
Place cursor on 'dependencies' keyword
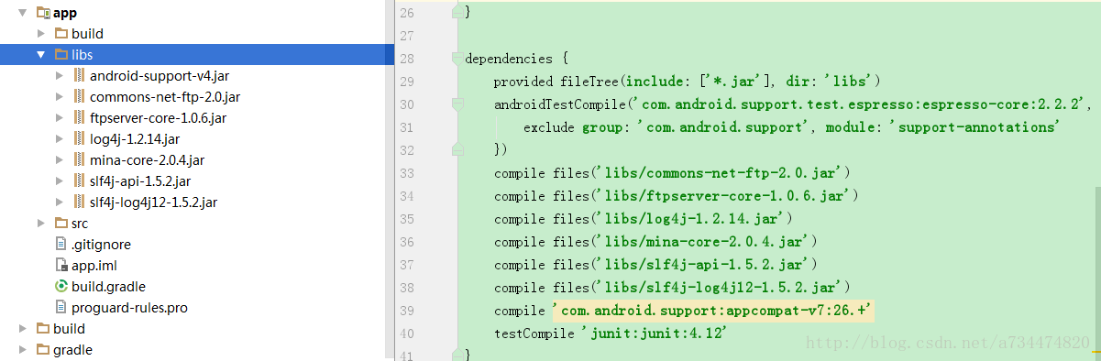click(x=509, y=59)
